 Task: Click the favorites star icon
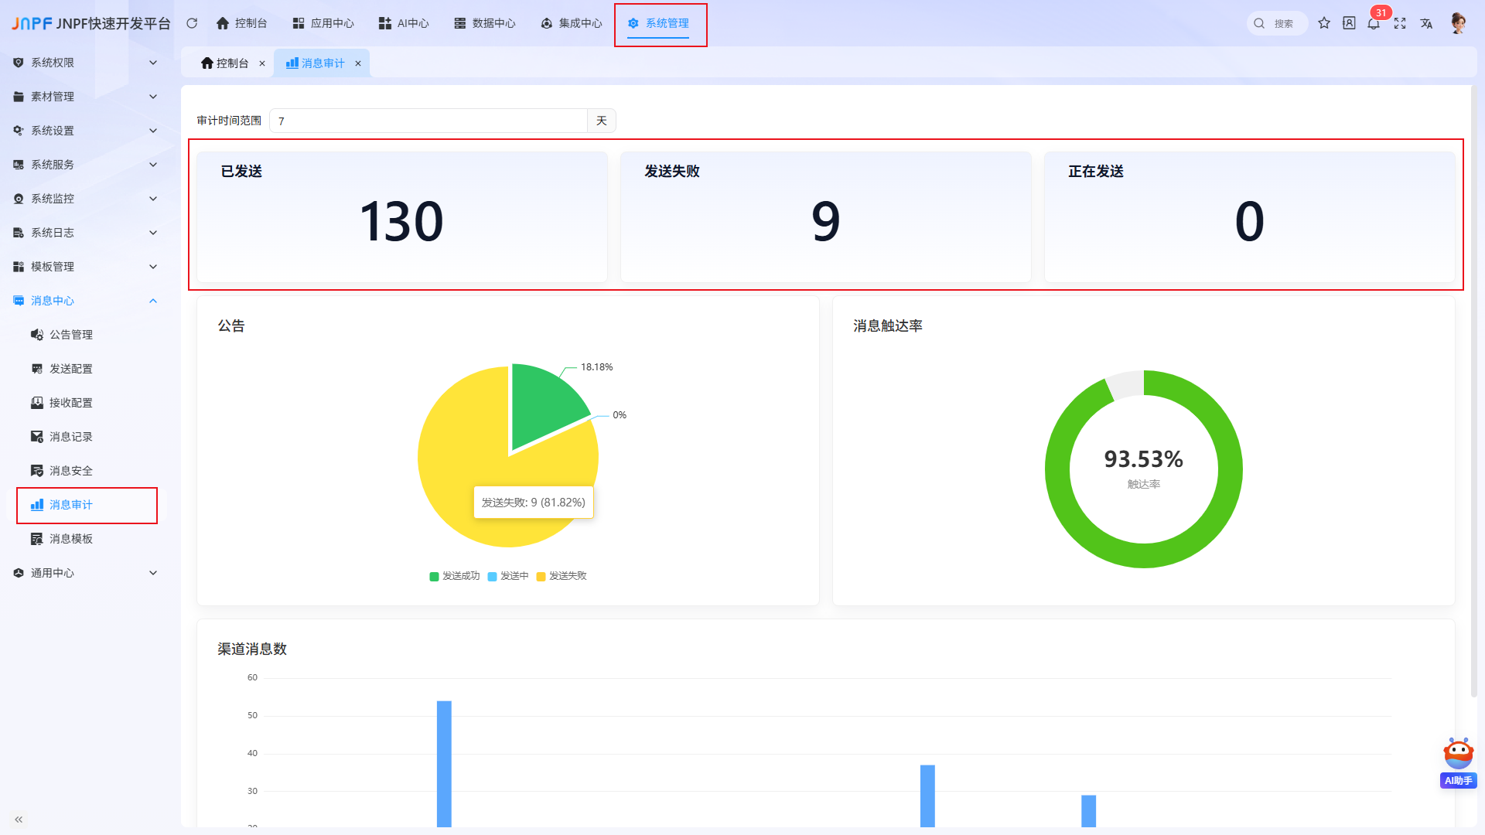point(1324,23)
